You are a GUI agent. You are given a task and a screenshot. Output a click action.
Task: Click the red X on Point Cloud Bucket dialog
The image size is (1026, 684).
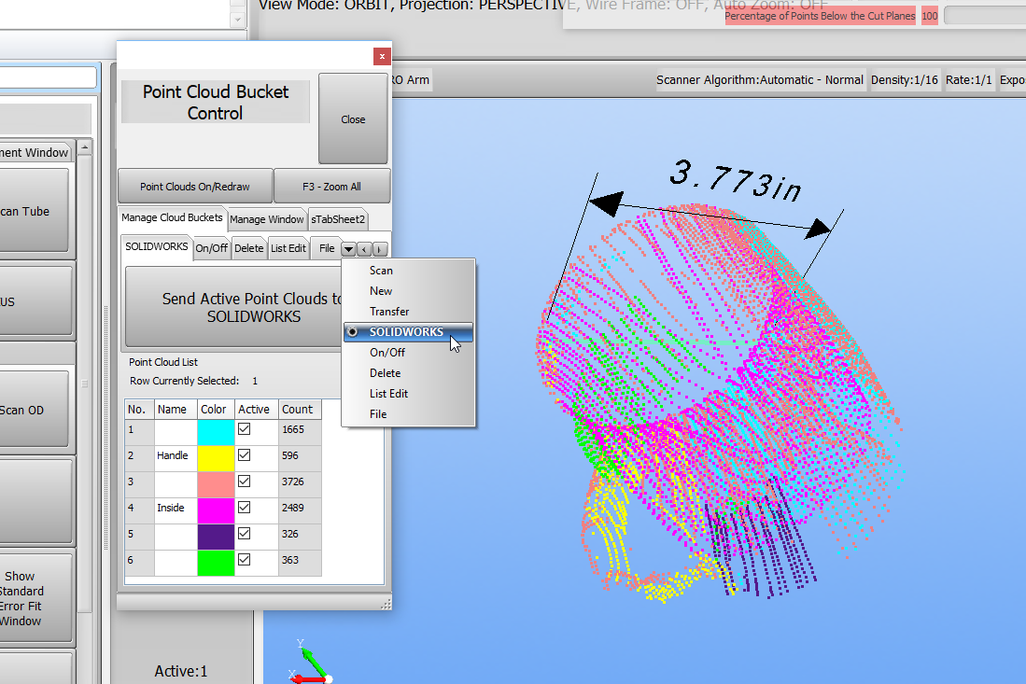(x=382, y=56)
